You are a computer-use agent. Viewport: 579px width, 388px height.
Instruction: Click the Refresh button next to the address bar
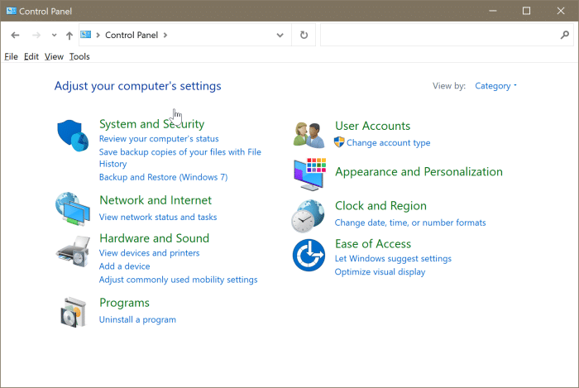point(304,35)
